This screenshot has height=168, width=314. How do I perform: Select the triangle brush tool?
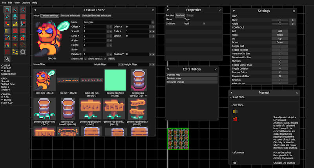pyautogui.click(x=15, y=9)
